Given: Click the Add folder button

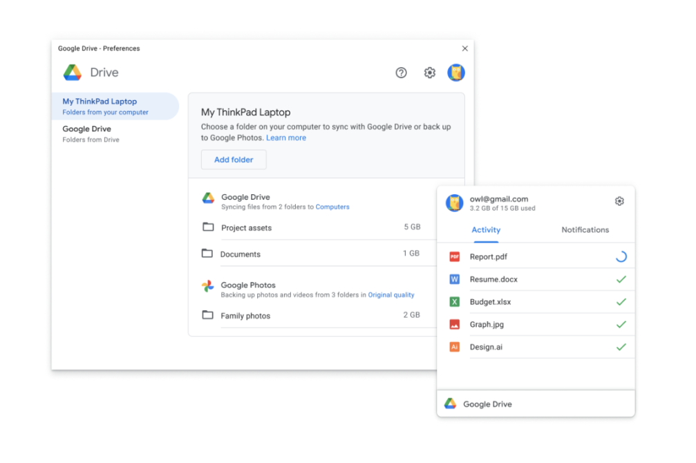Looking at the screenshot, I should pyautogui.click(x=234, y=160).
